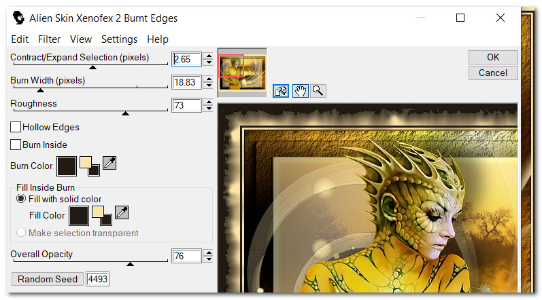Pick Burn Color with the eyedropper

point(109,163)
